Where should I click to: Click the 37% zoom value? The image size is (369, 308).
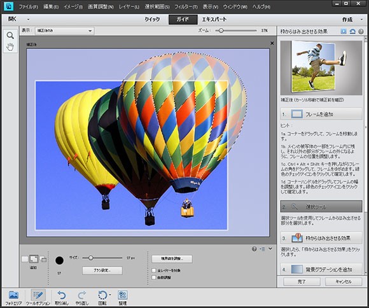pyautogui.click(x=264, y=31)
